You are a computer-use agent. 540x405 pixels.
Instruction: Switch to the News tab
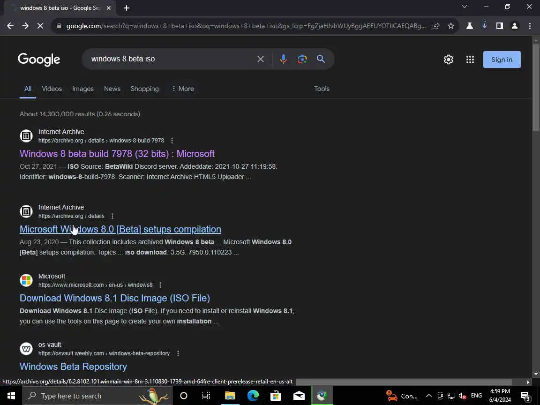[x=112, y=89]
